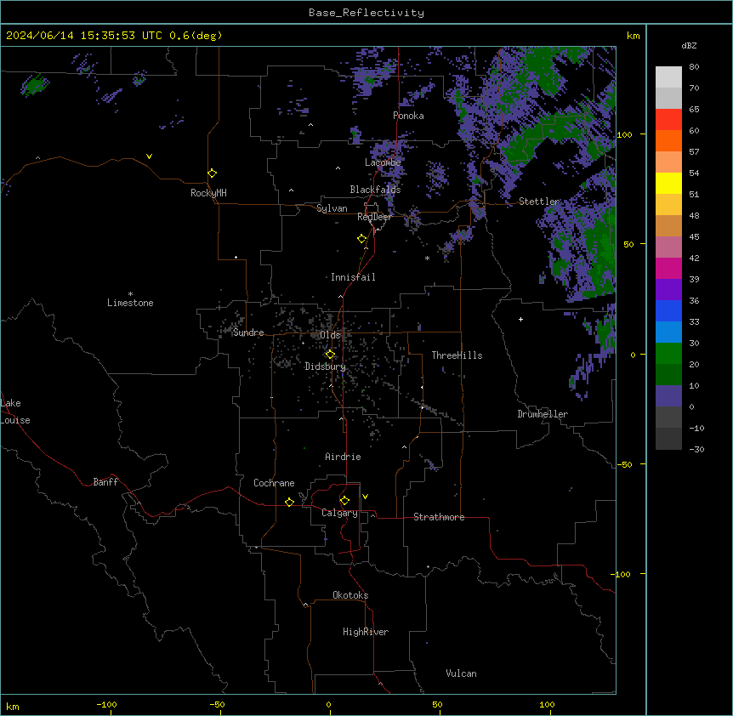
Task: Select the blue 36 dBZ legend swatch
Action: click(x=668, y=310)
